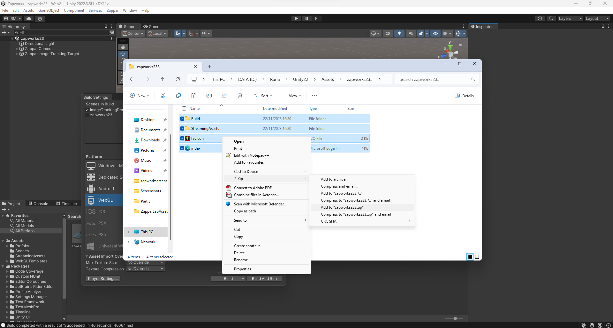The image size is (613, 328).
Task: Open the Layers dropdown
Action: pos(570,18)
